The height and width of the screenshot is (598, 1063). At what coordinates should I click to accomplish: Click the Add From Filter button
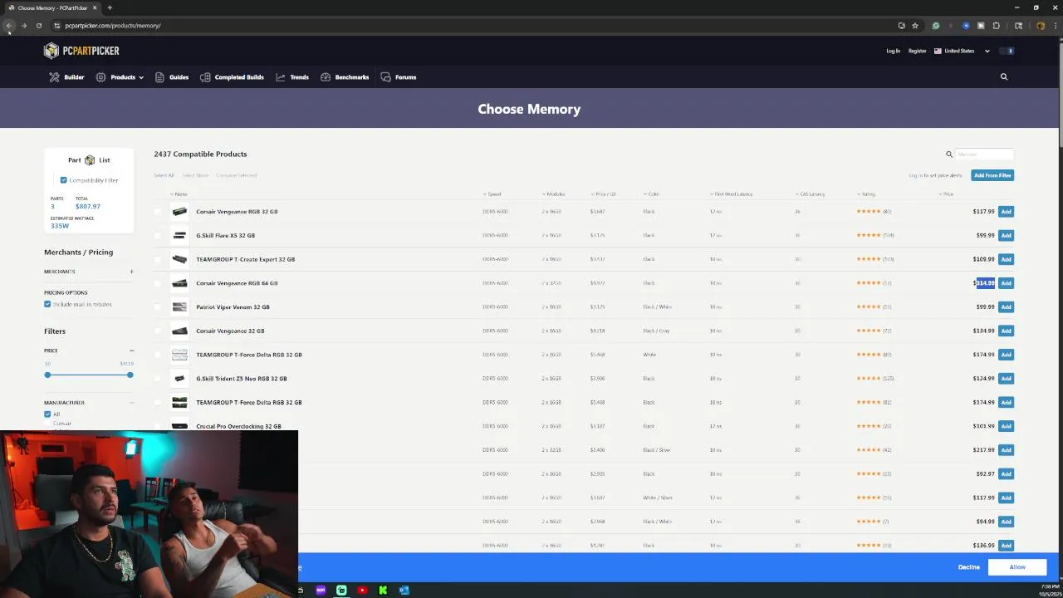[992, 175]
